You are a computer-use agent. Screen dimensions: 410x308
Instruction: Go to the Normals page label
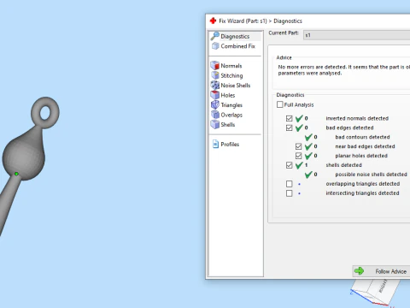231,66
